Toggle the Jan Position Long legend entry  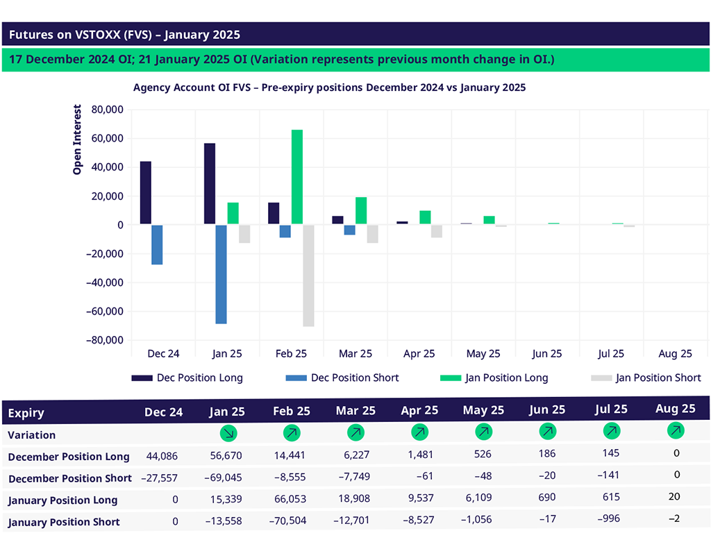pos(494,378)
